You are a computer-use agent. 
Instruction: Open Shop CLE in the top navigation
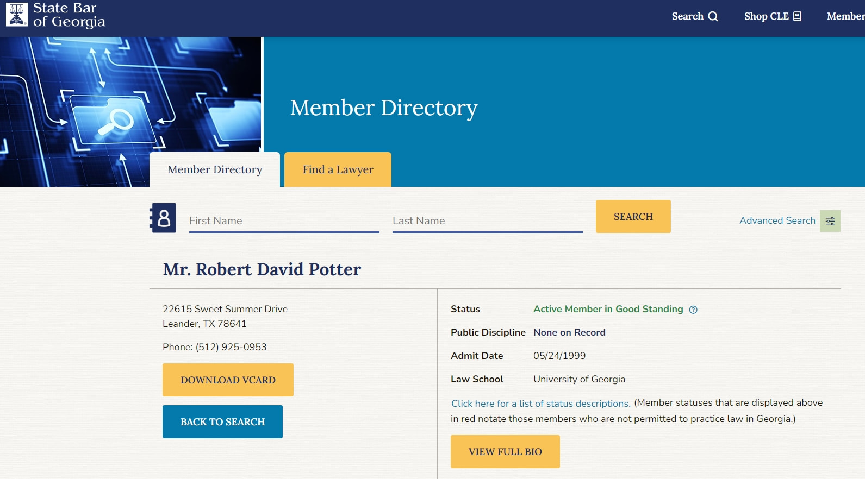tap(773, 16)
